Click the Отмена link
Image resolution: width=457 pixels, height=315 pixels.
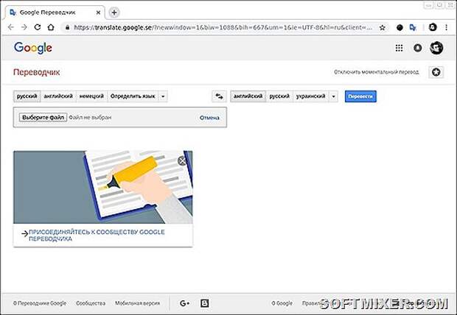click(x=209, y=118)
